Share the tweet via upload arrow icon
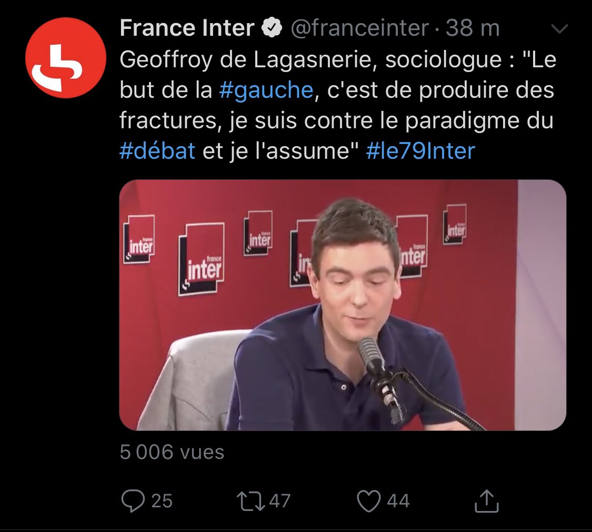The width and height of the screenshot is (592, 532). pyautogui.click(x=487, y=500)
